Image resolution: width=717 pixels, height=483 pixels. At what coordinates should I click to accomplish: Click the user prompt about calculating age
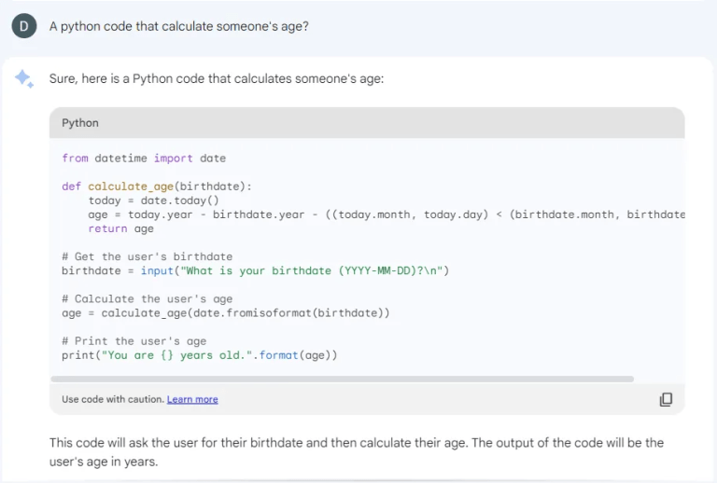(x=179, y=26)
